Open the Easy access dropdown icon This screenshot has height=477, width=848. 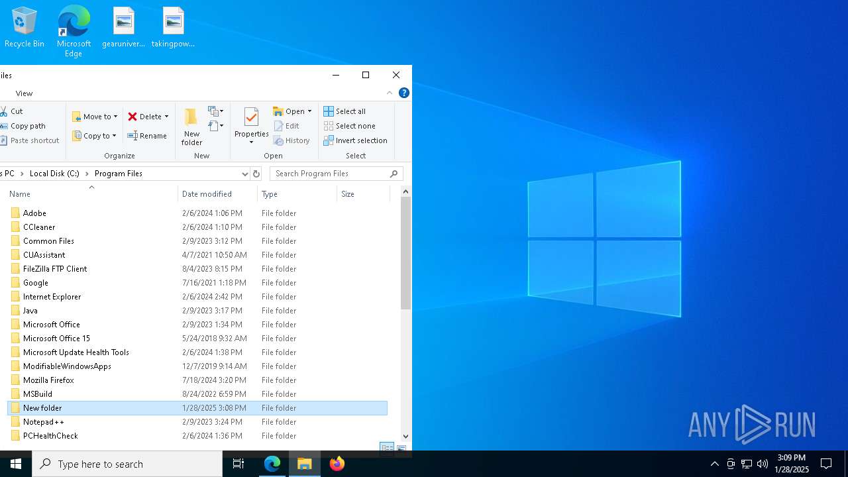(x=216, y=126)
